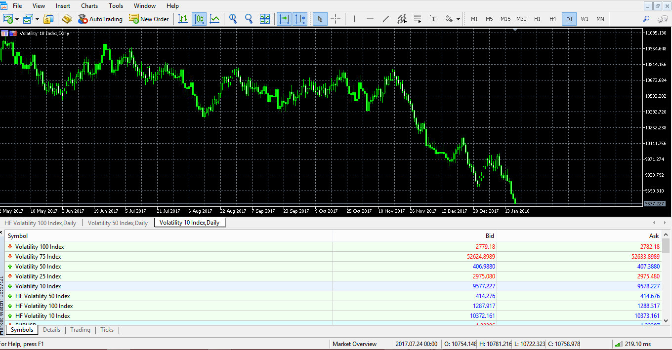The width and height of the screenshot is (672, 350).
Task: Switch chart to Line Chart
Action: (x=215, y=19)
